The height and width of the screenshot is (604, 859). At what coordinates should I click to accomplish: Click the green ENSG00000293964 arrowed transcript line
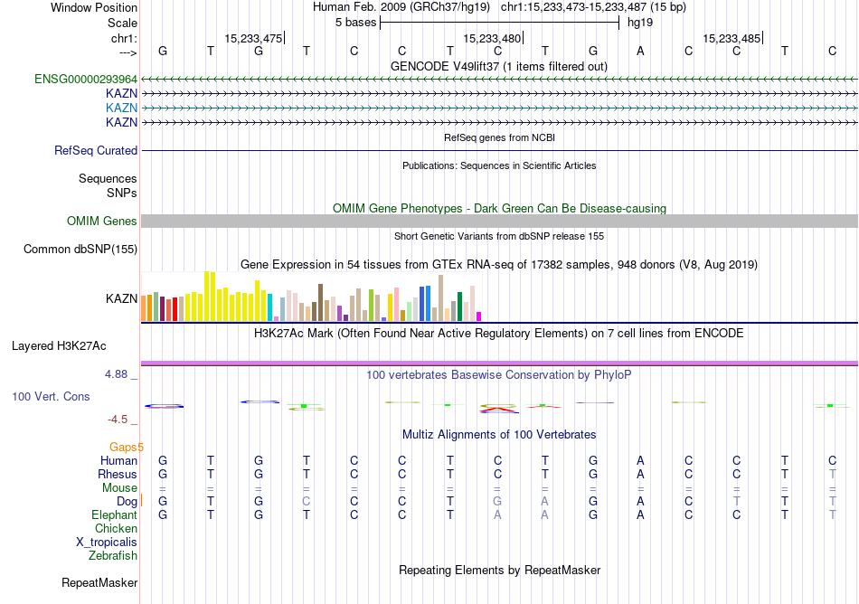pyautogui.click(x=499, y=80)
